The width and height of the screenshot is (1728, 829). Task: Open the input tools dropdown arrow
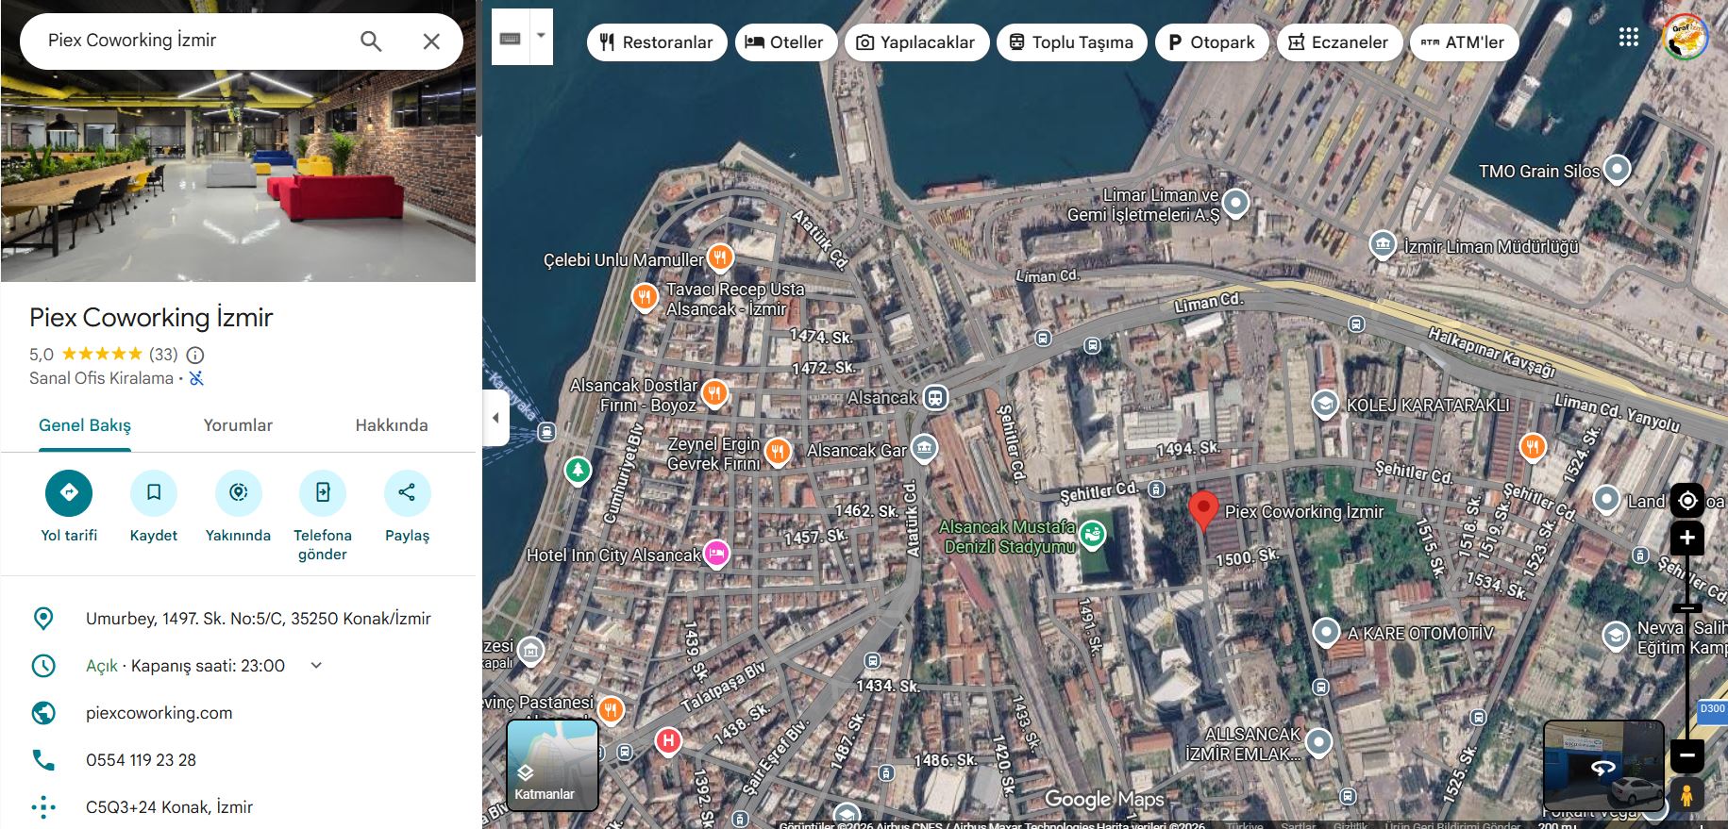pyautogui.click(x=541, y=36)
